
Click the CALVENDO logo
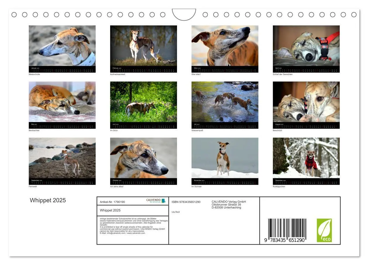point(156,201)
